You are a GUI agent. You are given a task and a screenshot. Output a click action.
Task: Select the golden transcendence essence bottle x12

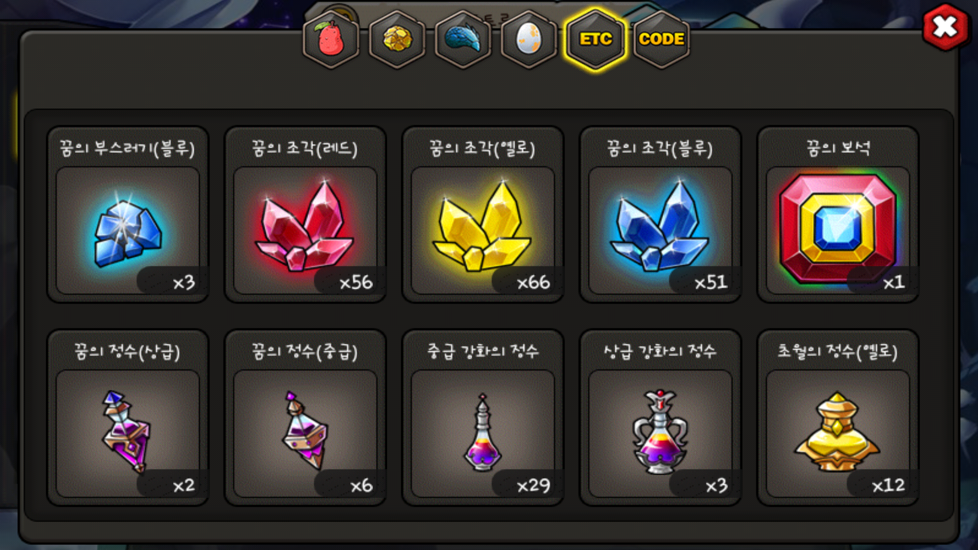[x=838, y=418]
